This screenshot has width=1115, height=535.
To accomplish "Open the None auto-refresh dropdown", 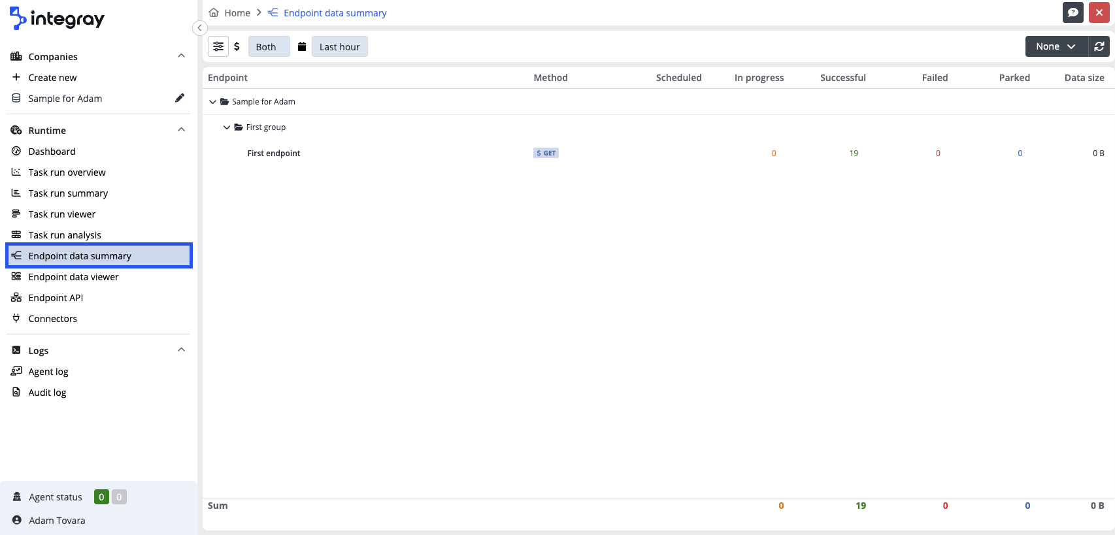I will pos(1056,46).
